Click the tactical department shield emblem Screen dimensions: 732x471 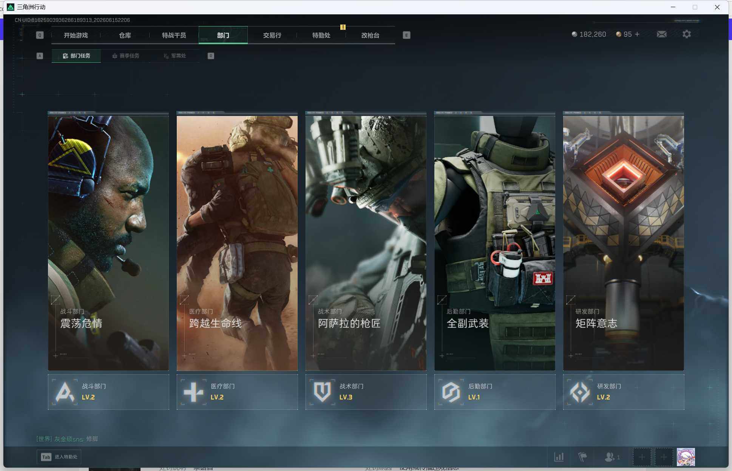pos(322,392)
